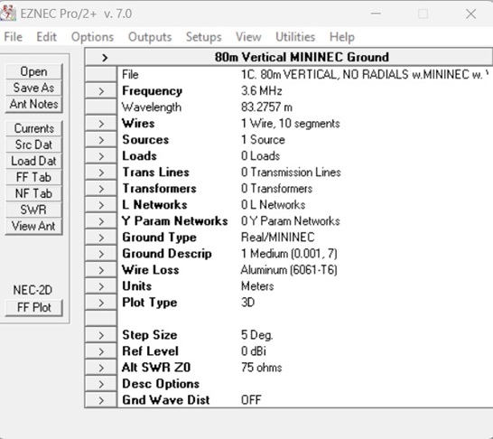Click the FF Plot button
Screen dimensions: 493x439
(x=34, y=307)
